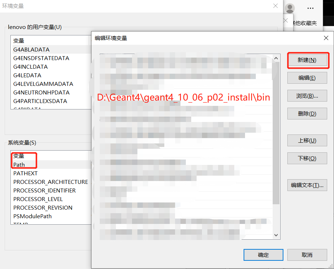
Task: Click the scrollbar up arrow
Action: [276, 58]
